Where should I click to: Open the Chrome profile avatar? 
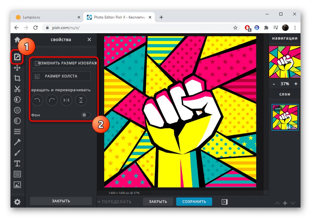pos(285,28)
